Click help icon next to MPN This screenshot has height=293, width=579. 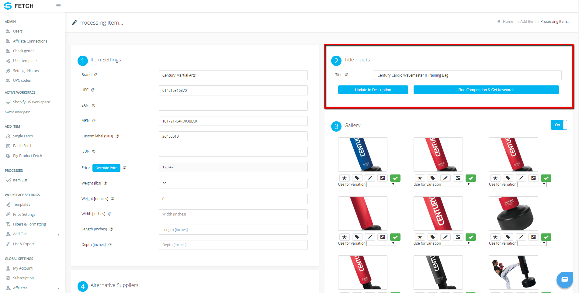[x=94, y=121]
